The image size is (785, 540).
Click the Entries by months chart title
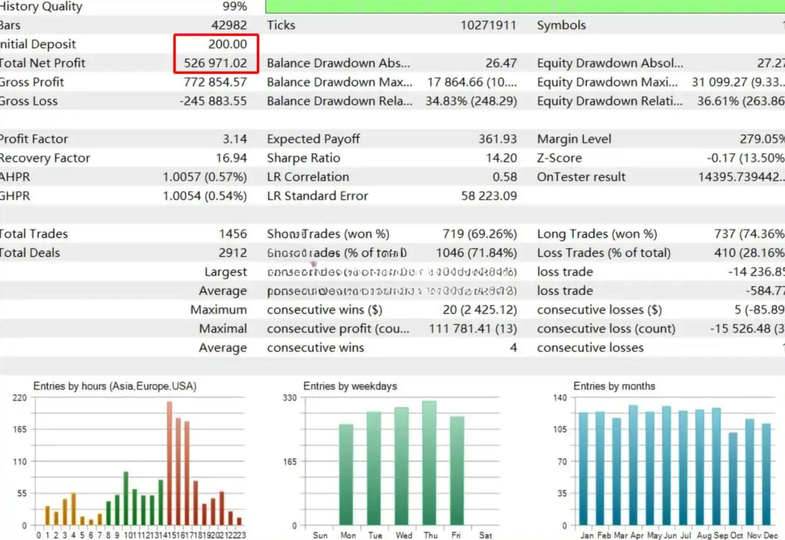tap(614, 386)
